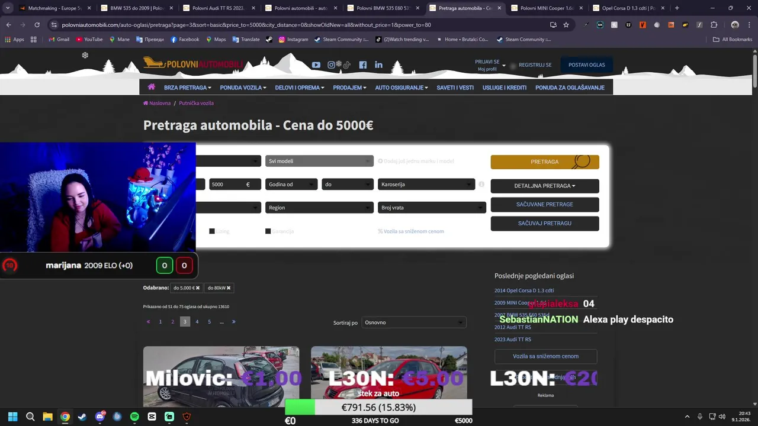Click the browser address bar URL
Viewport: 758px width, 426px height.
coord(246,25)
